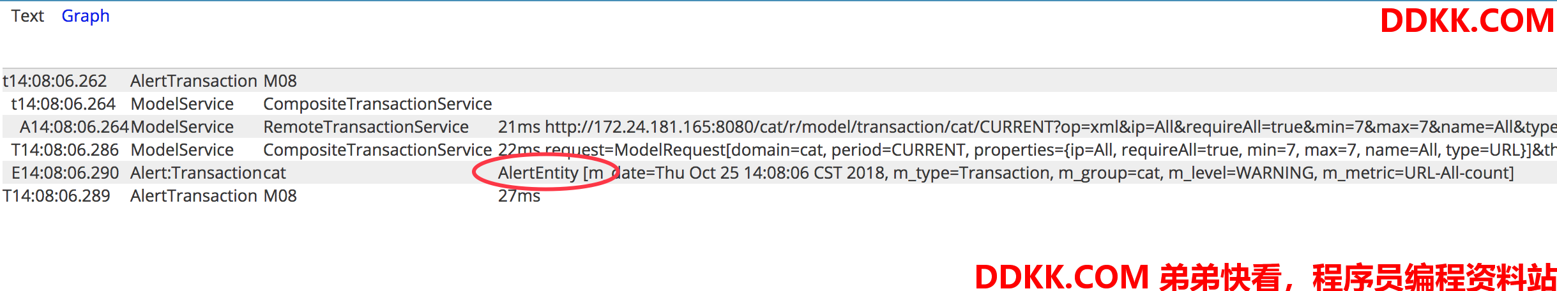Click the timestamp t14:08:06.262 in first row

click(55, 81)
